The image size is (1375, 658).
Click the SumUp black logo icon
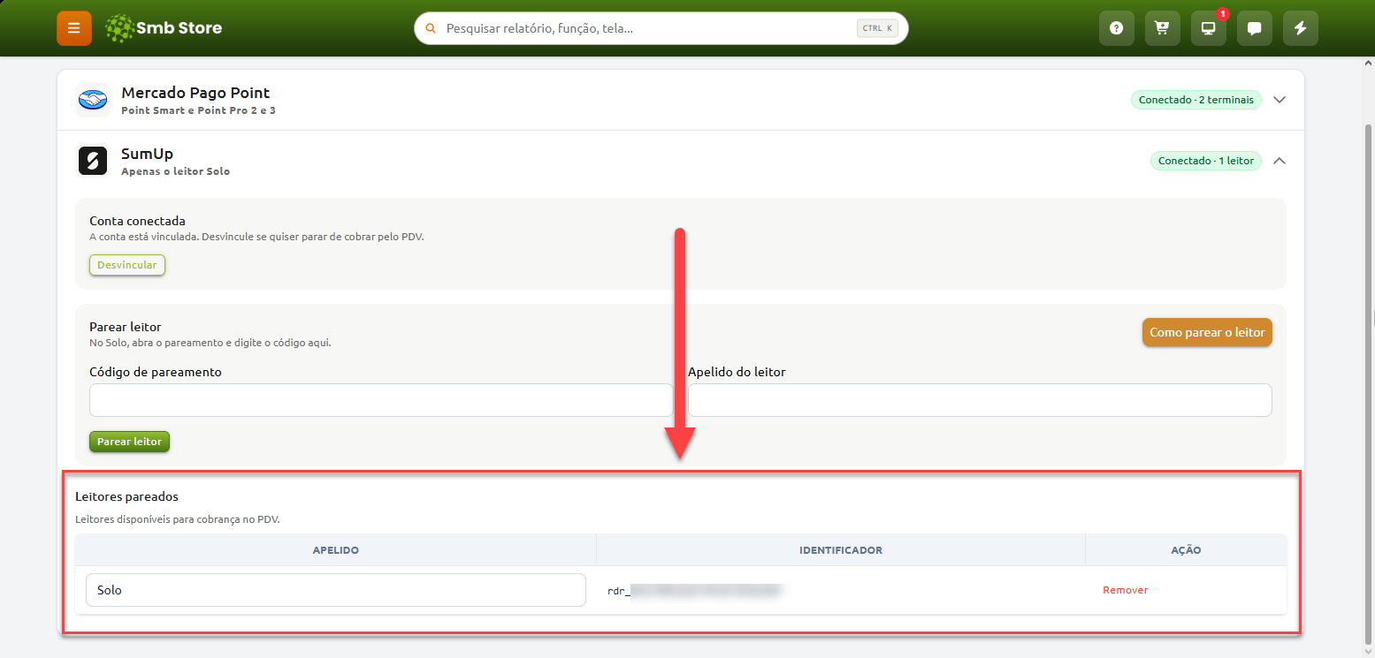pos(93,161)
